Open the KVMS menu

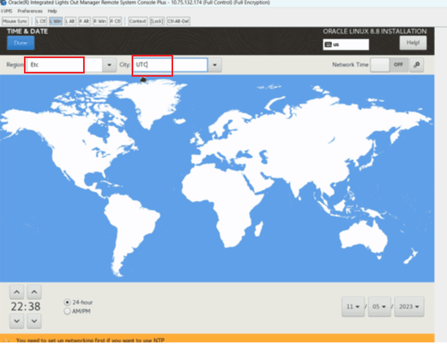point(6,11)
